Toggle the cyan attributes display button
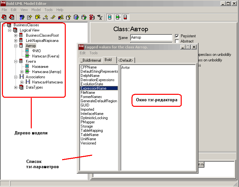The height and width of the screenshot is (187, 239). [110, 17]
